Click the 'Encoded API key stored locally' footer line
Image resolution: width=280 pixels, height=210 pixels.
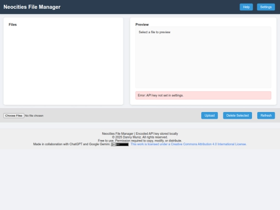(140, 134)
